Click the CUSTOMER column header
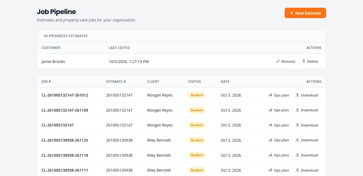 pos(51,48)
